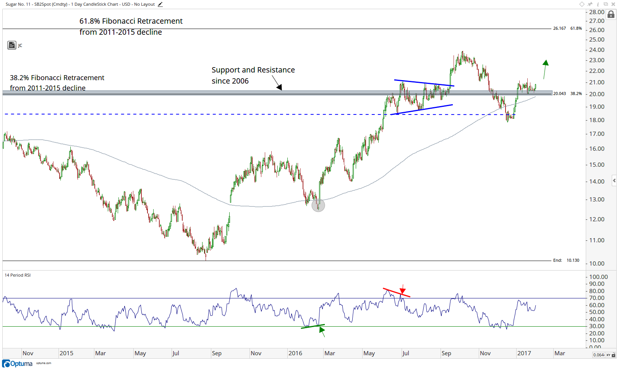The image size is (619, 369).
Task: Open the JC note document icon
Action: click(x=11, y=45)
